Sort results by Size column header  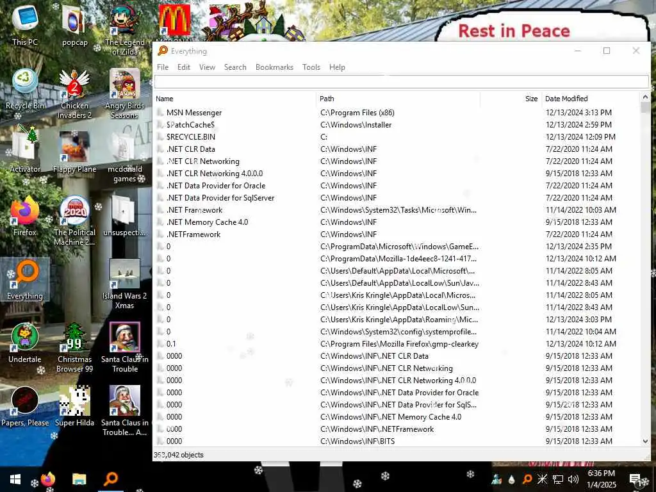(511, 99)
